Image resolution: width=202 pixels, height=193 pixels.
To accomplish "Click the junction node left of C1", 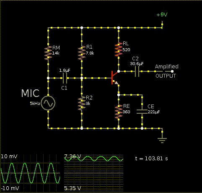I will click(x=48, y=78).
